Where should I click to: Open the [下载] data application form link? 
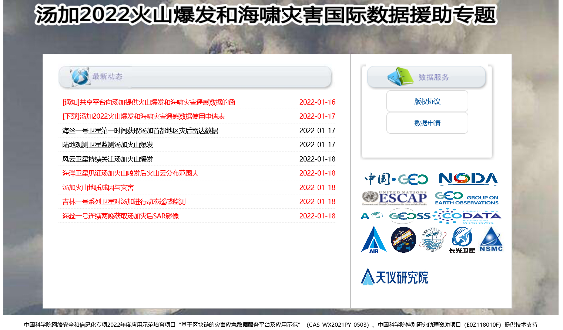click(x=144, y=116)
